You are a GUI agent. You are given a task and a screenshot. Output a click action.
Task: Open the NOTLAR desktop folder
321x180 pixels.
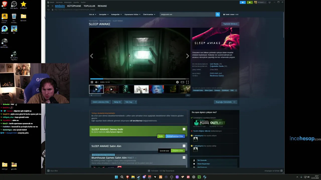pos(23,17)
